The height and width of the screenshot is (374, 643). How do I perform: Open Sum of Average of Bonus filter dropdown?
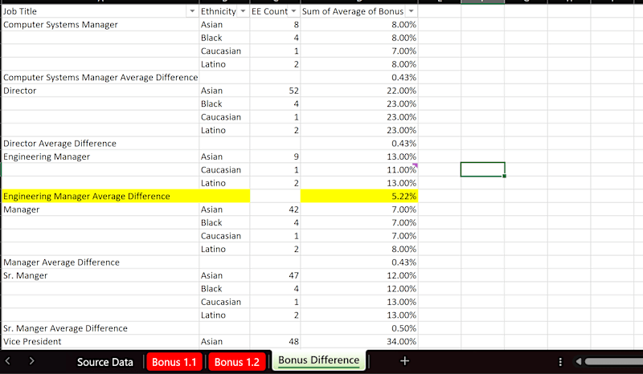tap(411, 11)
